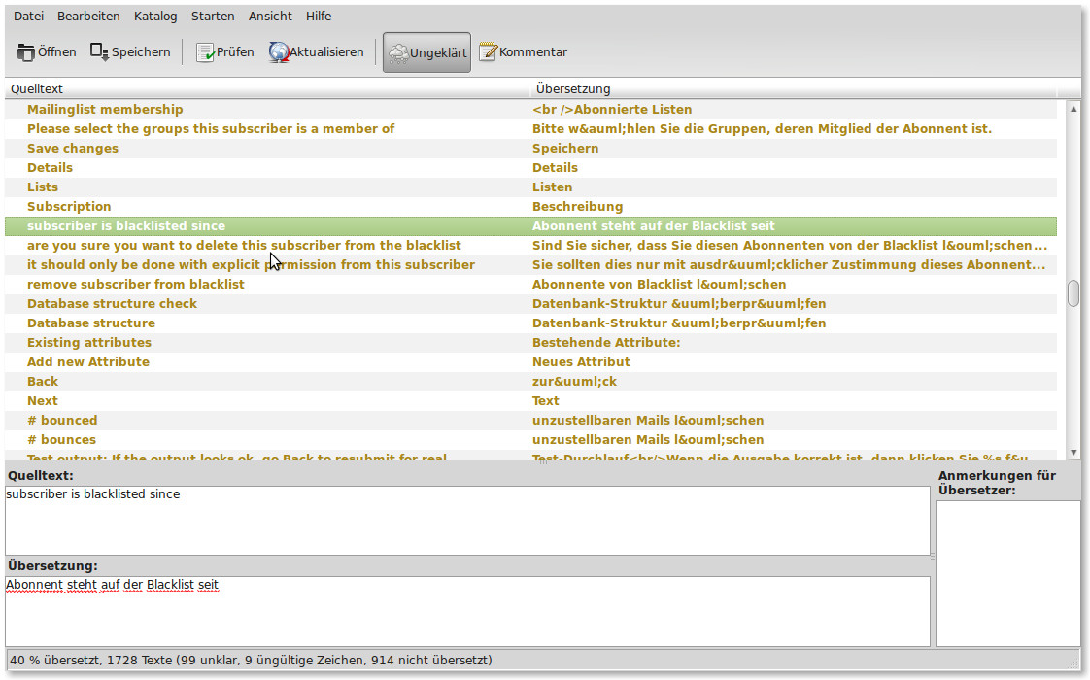Click translation 'Abonnente von Blacklist l&ouml;schen'
The width and height of the screenshot is (1090, 680).
659,285
